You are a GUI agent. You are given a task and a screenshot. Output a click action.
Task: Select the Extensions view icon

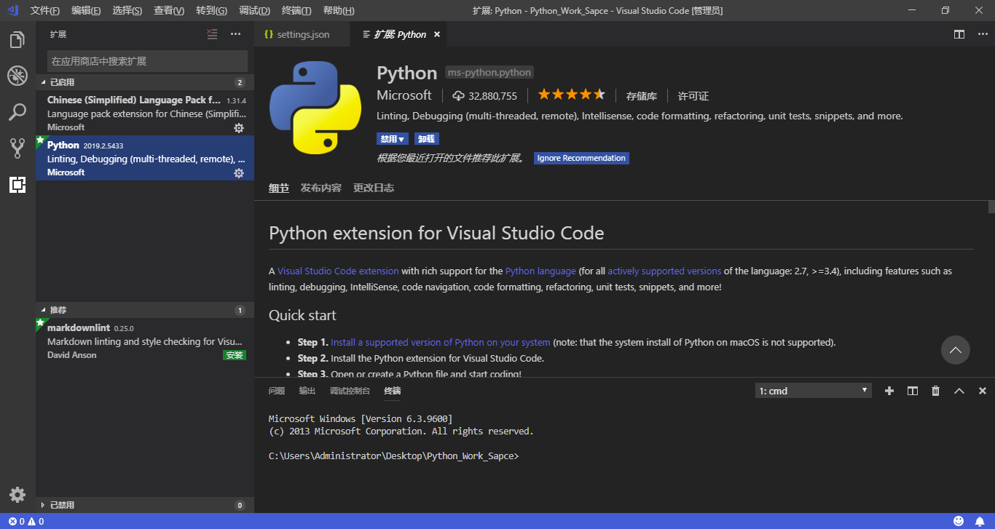17,185
